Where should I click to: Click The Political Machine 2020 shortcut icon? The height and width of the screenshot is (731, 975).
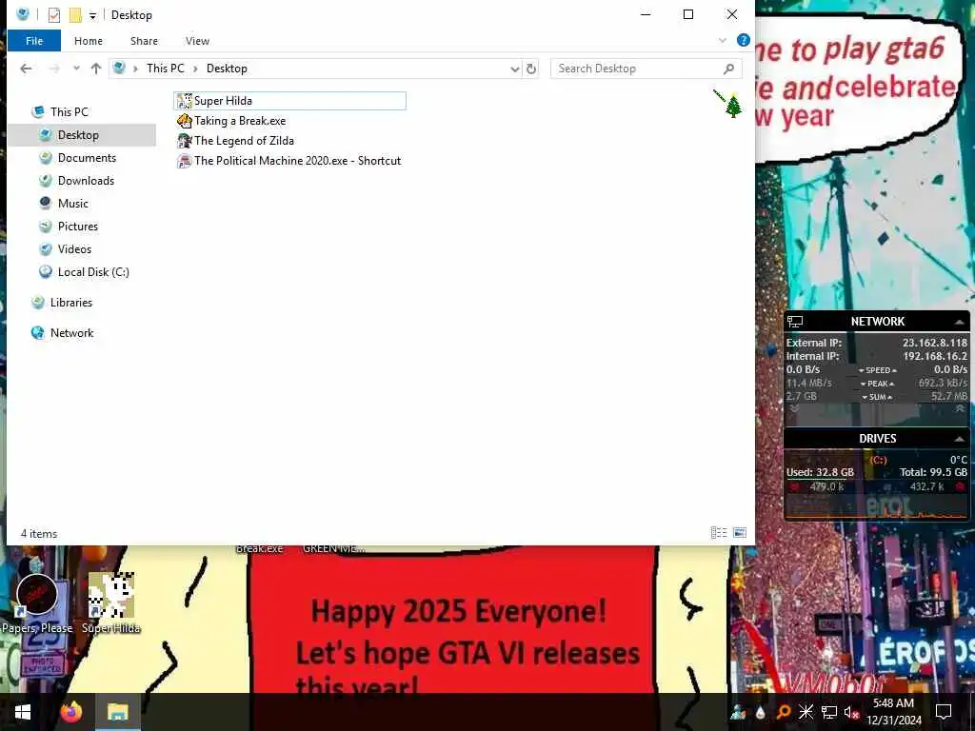coord(184,160)
